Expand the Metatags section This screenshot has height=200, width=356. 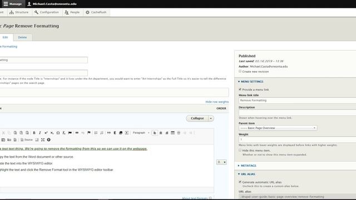247,166
